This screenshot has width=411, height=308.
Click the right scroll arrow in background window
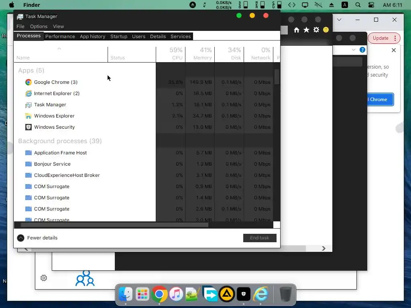324,248
